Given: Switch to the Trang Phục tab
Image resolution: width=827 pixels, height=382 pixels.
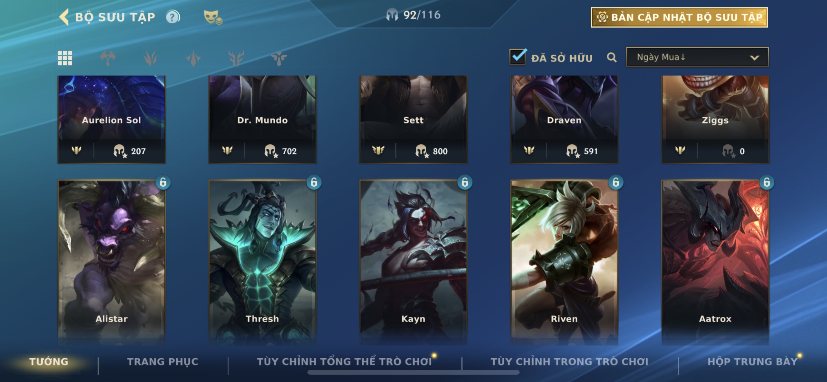Looking at the screenshot, I should [163, 361].
